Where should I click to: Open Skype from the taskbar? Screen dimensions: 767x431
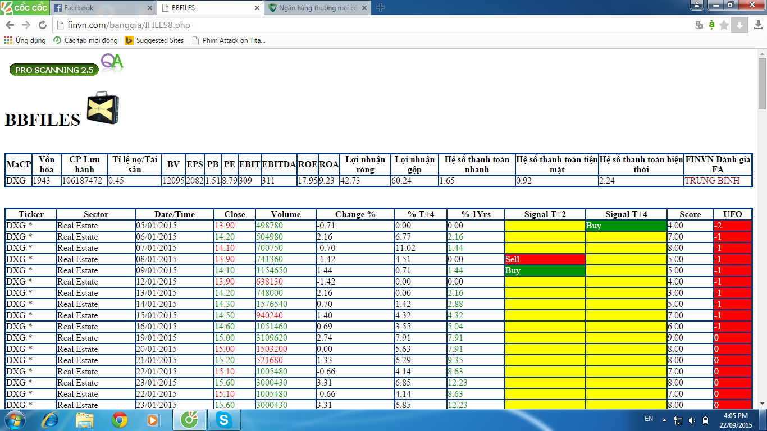(225, 420)
